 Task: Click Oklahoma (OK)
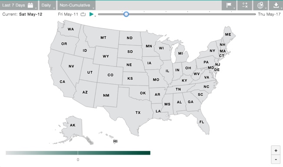(143, 93)
